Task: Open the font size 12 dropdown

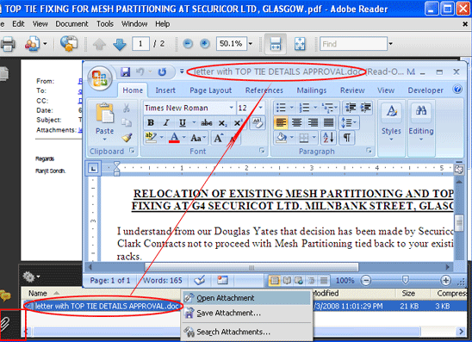Action: coord(260,108)
